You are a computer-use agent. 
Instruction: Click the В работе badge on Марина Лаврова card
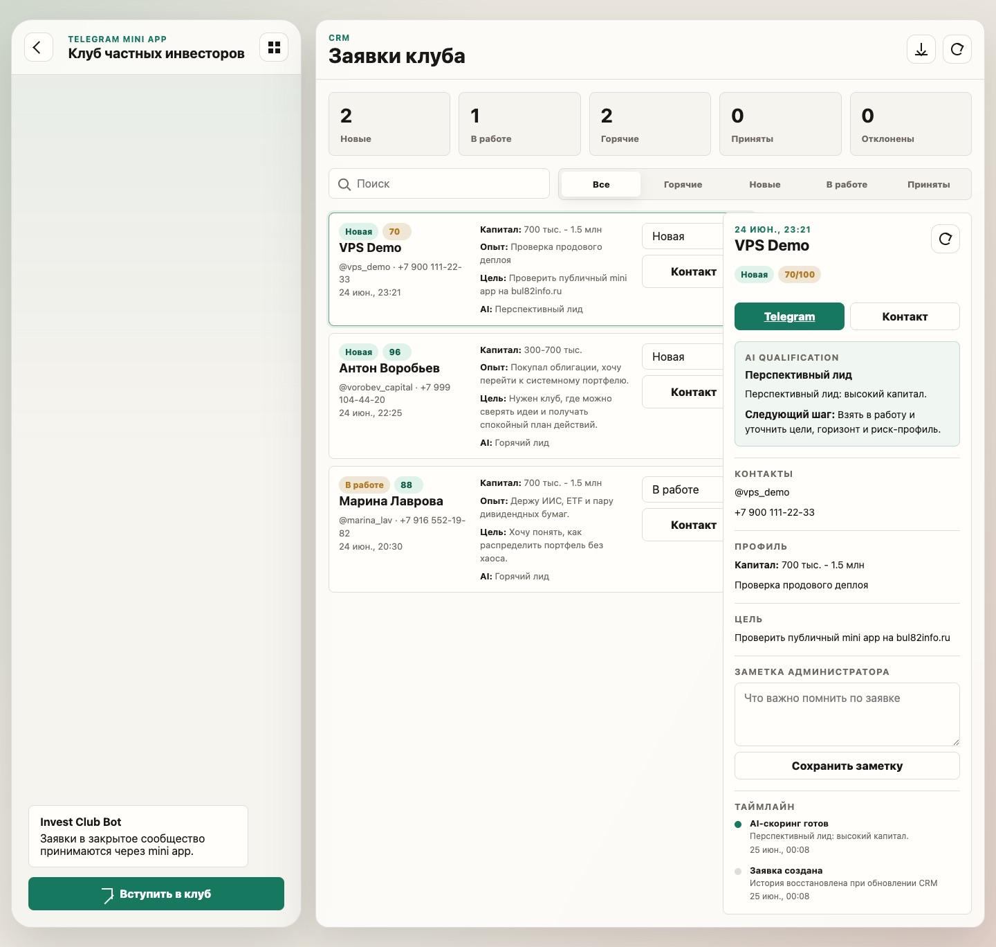tap(365, 485)
